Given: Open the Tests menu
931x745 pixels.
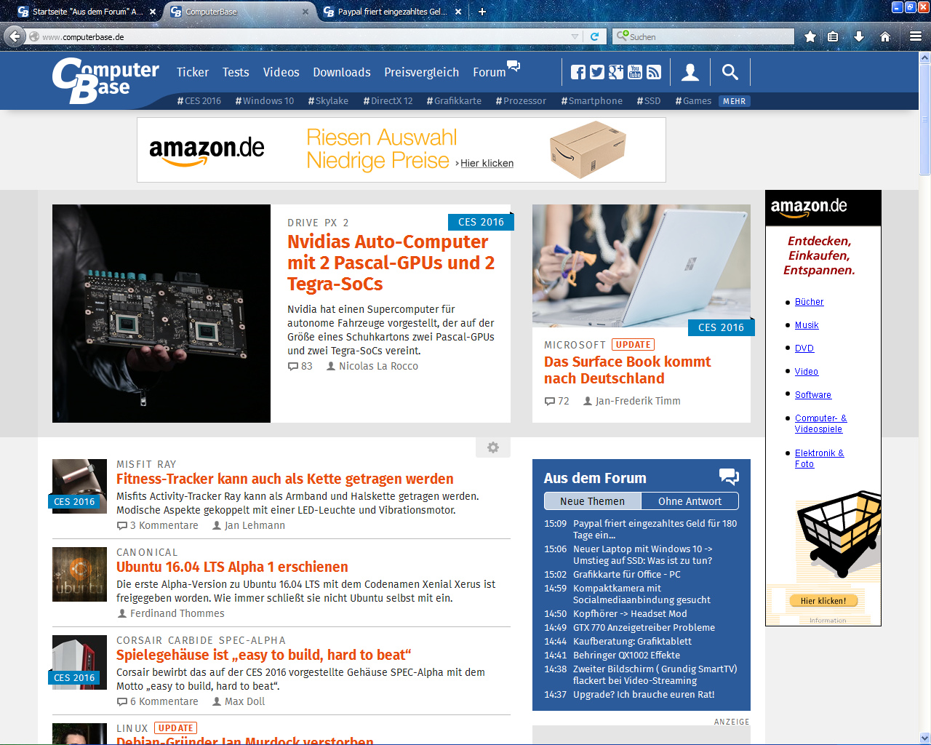Looking at the screenshot, I should 236,72.
